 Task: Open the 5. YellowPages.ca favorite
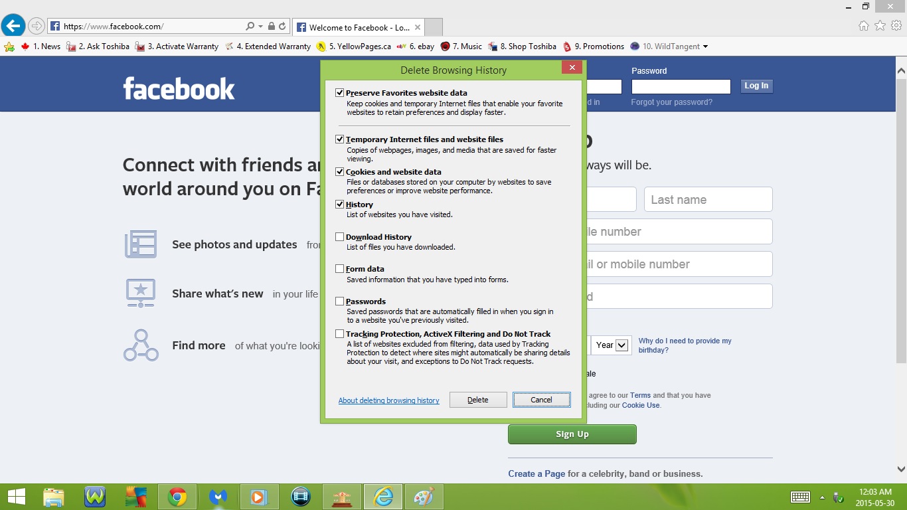[x=354, y=46]
